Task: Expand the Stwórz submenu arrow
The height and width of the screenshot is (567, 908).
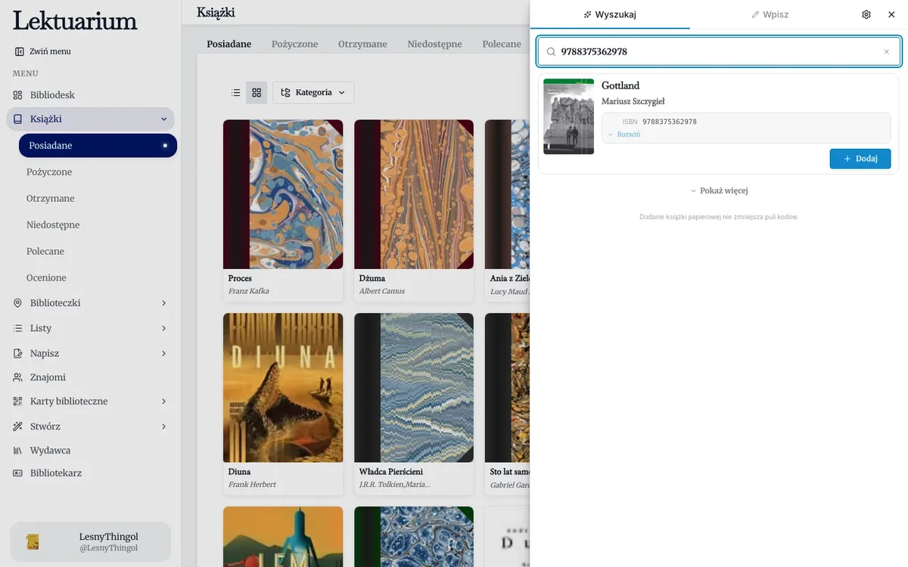Action: pos(164,426)
